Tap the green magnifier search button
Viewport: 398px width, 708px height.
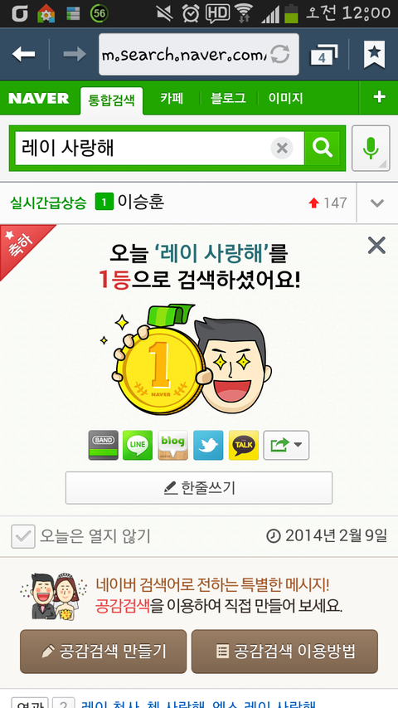(x=323, y=148)
